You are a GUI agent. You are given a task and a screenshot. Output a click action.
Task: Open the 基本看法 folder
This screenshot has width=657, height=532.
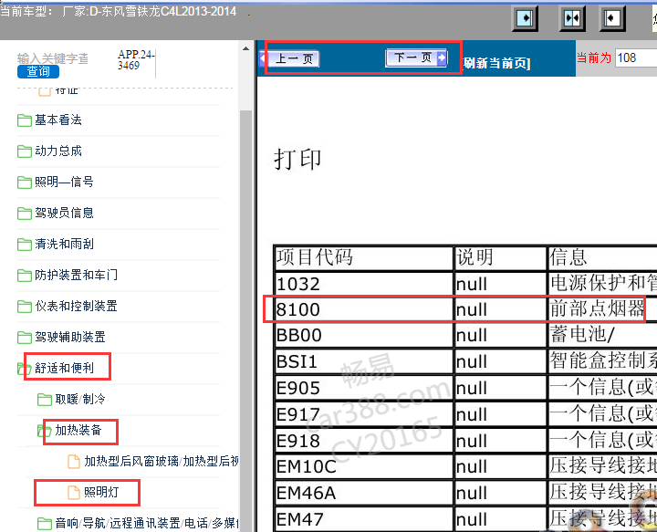coord(58,120)
